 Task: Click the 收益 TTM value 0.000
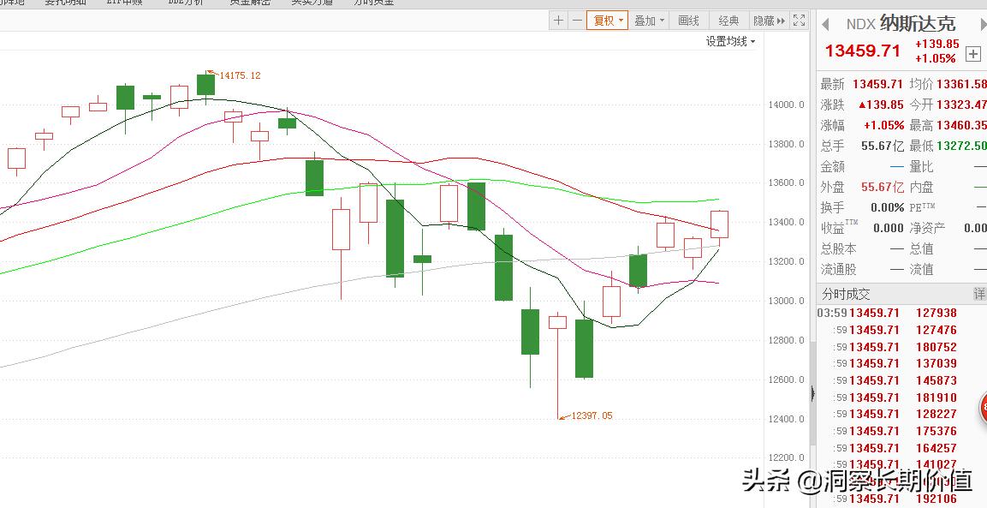[x=889, y=228]
